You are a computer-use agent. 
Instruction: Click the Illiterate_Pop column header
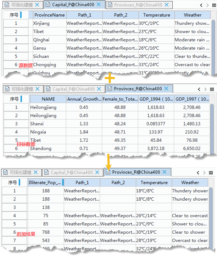(44, 183)
